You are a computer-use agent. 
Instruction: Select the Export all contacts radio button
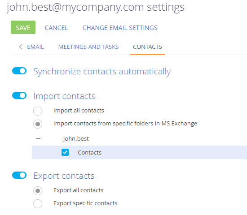pos(38,191)
